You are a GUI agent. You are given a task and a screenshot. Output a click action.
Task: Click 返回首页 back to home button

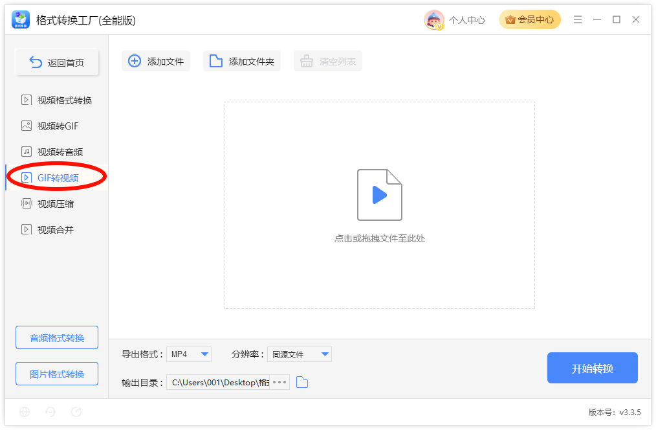(x=57, y=62)
